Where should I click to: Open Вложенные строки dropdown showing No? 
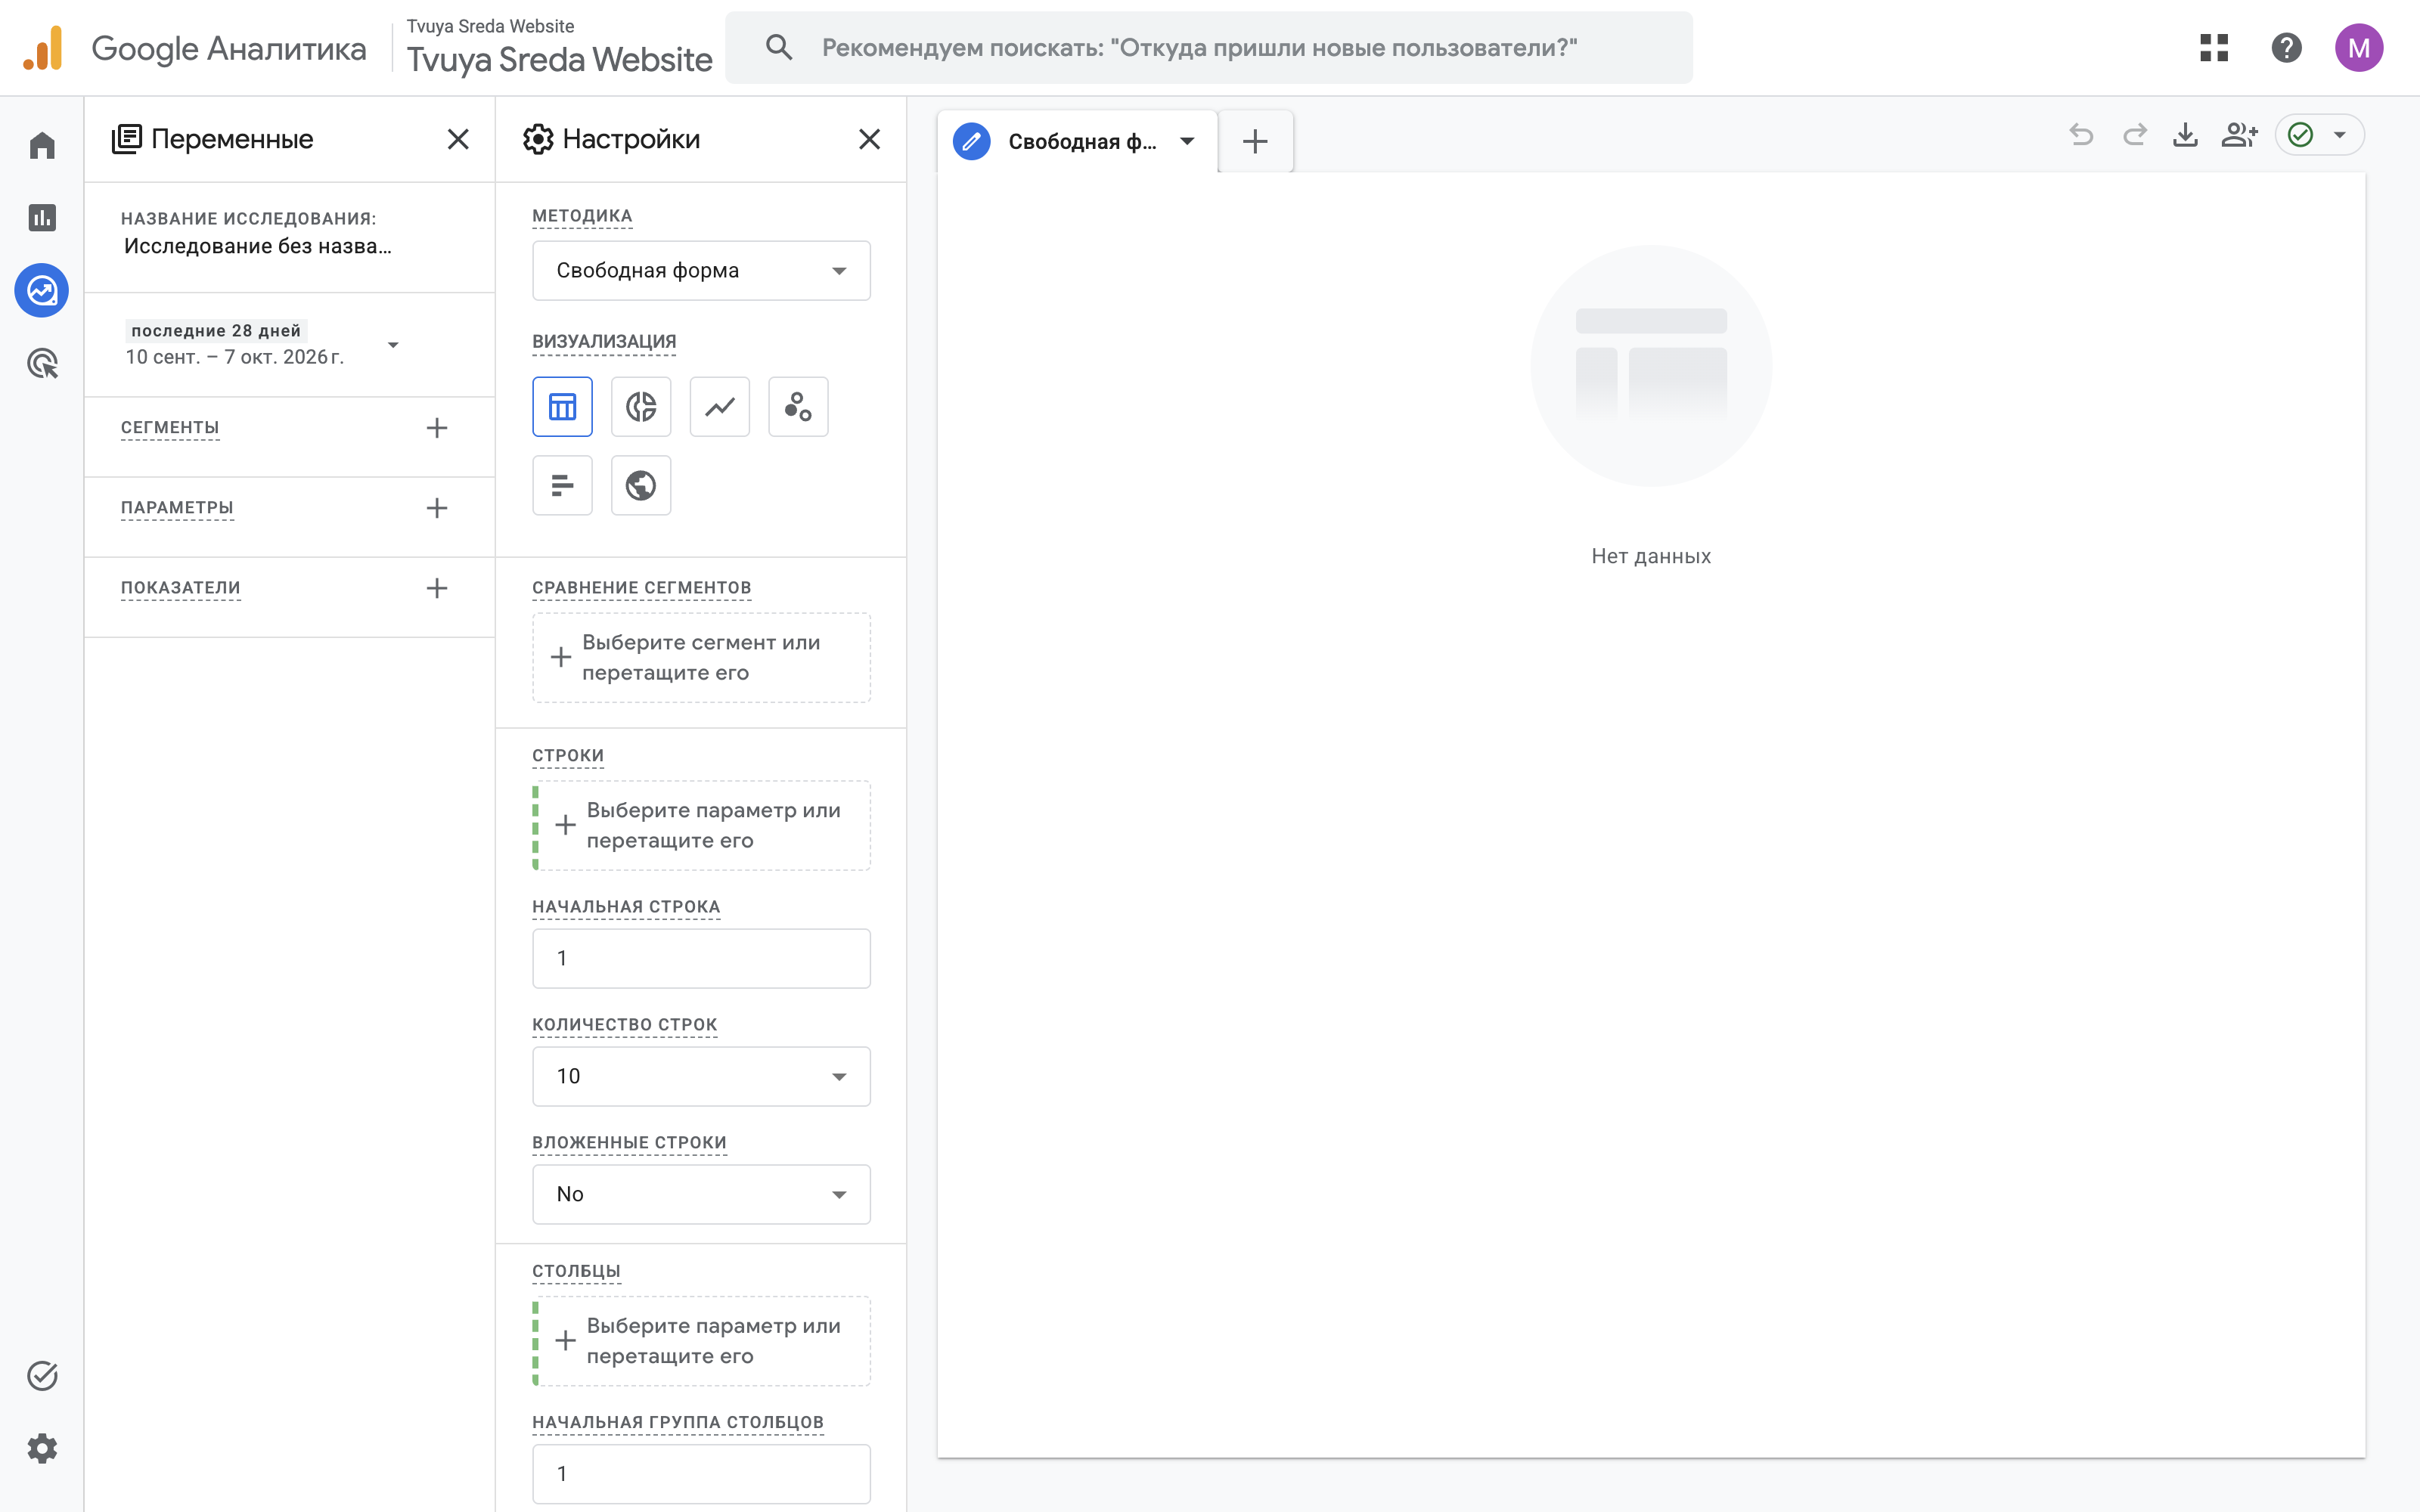(x=701, y=1194)
